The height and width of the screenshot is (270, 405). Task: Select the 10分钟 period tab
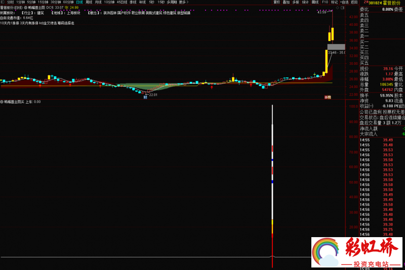109,2
